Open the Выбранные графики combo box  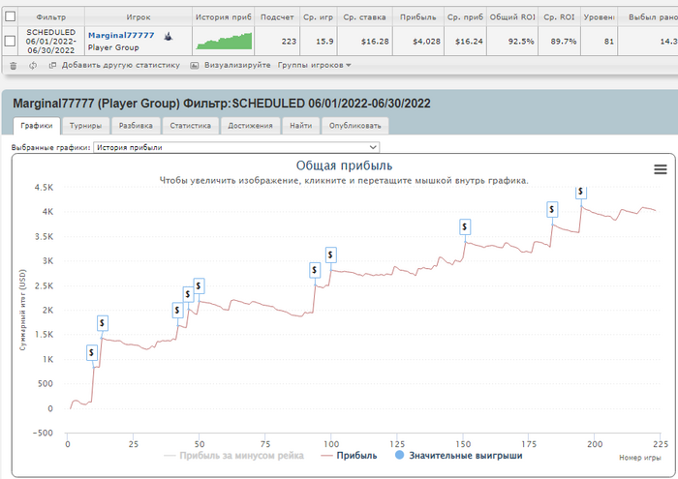236,147
